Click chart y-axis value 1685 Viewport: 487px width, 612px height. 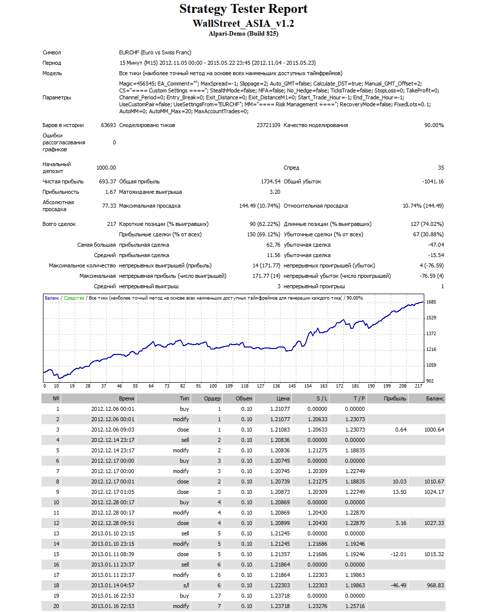click(x=431, y=302)
